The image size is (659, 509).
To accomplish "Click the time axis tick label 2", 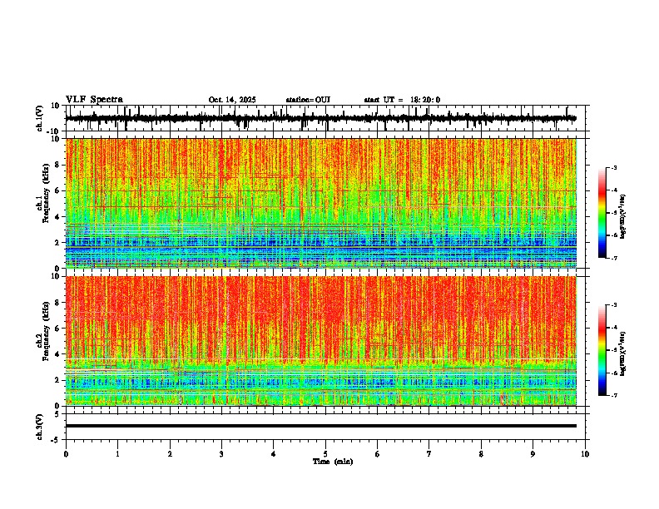I will point(170,454).
